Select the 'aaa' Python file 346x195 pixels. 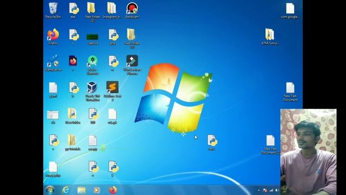tap(73, 10)
